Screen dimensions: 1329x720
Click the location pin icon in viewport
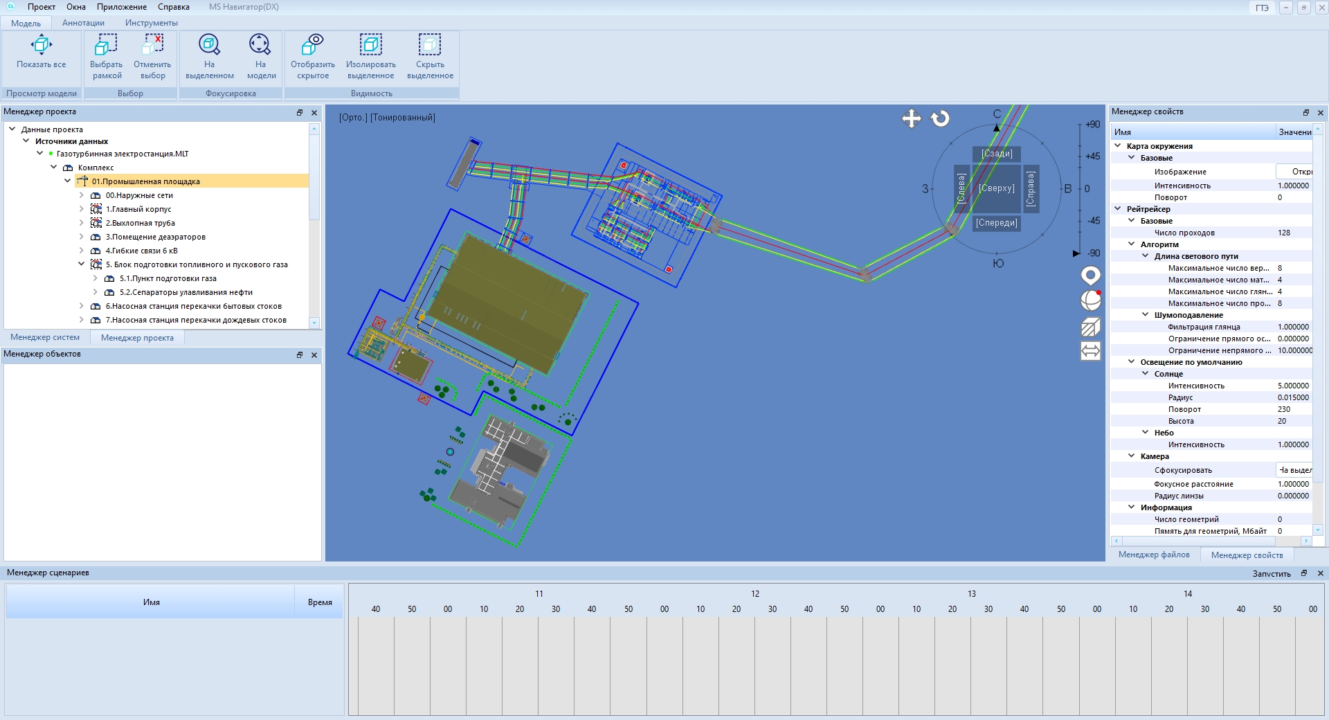click(1090, 276)
